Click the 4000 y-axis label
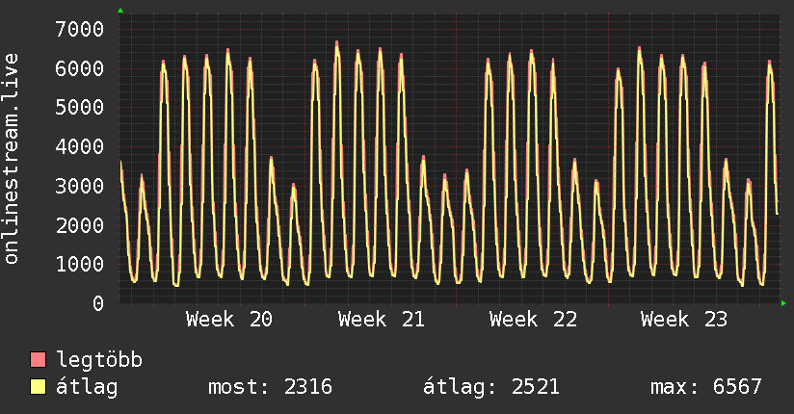The height and width of the screenshot is (414, 794). tap(80, 146)
